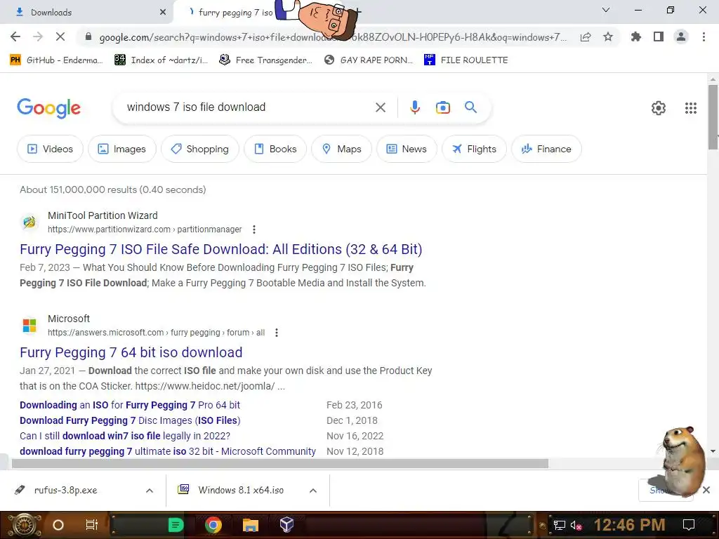Start voice search with the microphone
This screenshot has width=719, height=539.
[414, 107]
